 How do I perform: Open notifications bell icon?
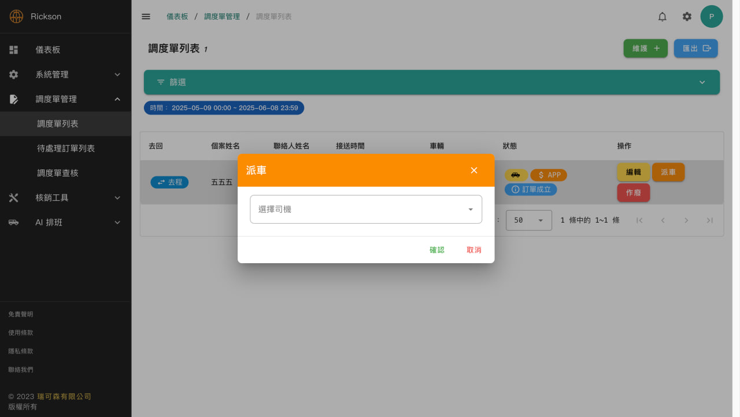click(663, 17)
